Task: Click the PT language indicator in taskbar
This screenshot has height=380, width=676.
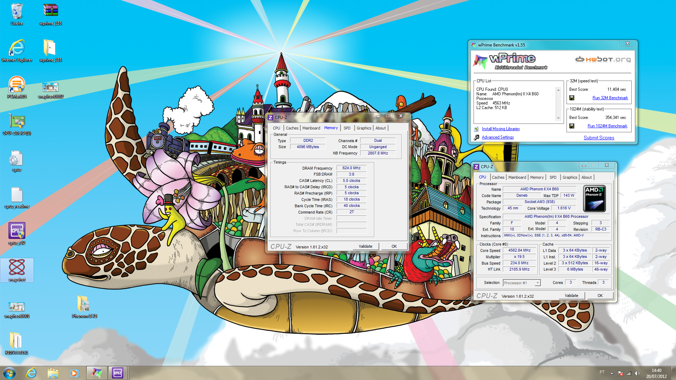Action: click(602, 372)
